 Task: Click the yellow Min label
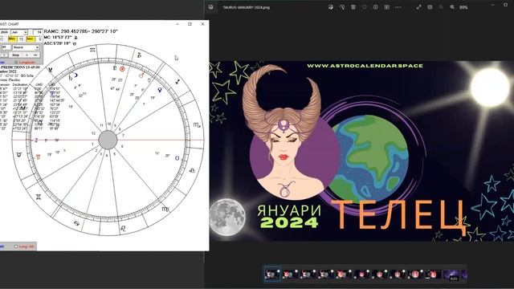click(12, 39)
